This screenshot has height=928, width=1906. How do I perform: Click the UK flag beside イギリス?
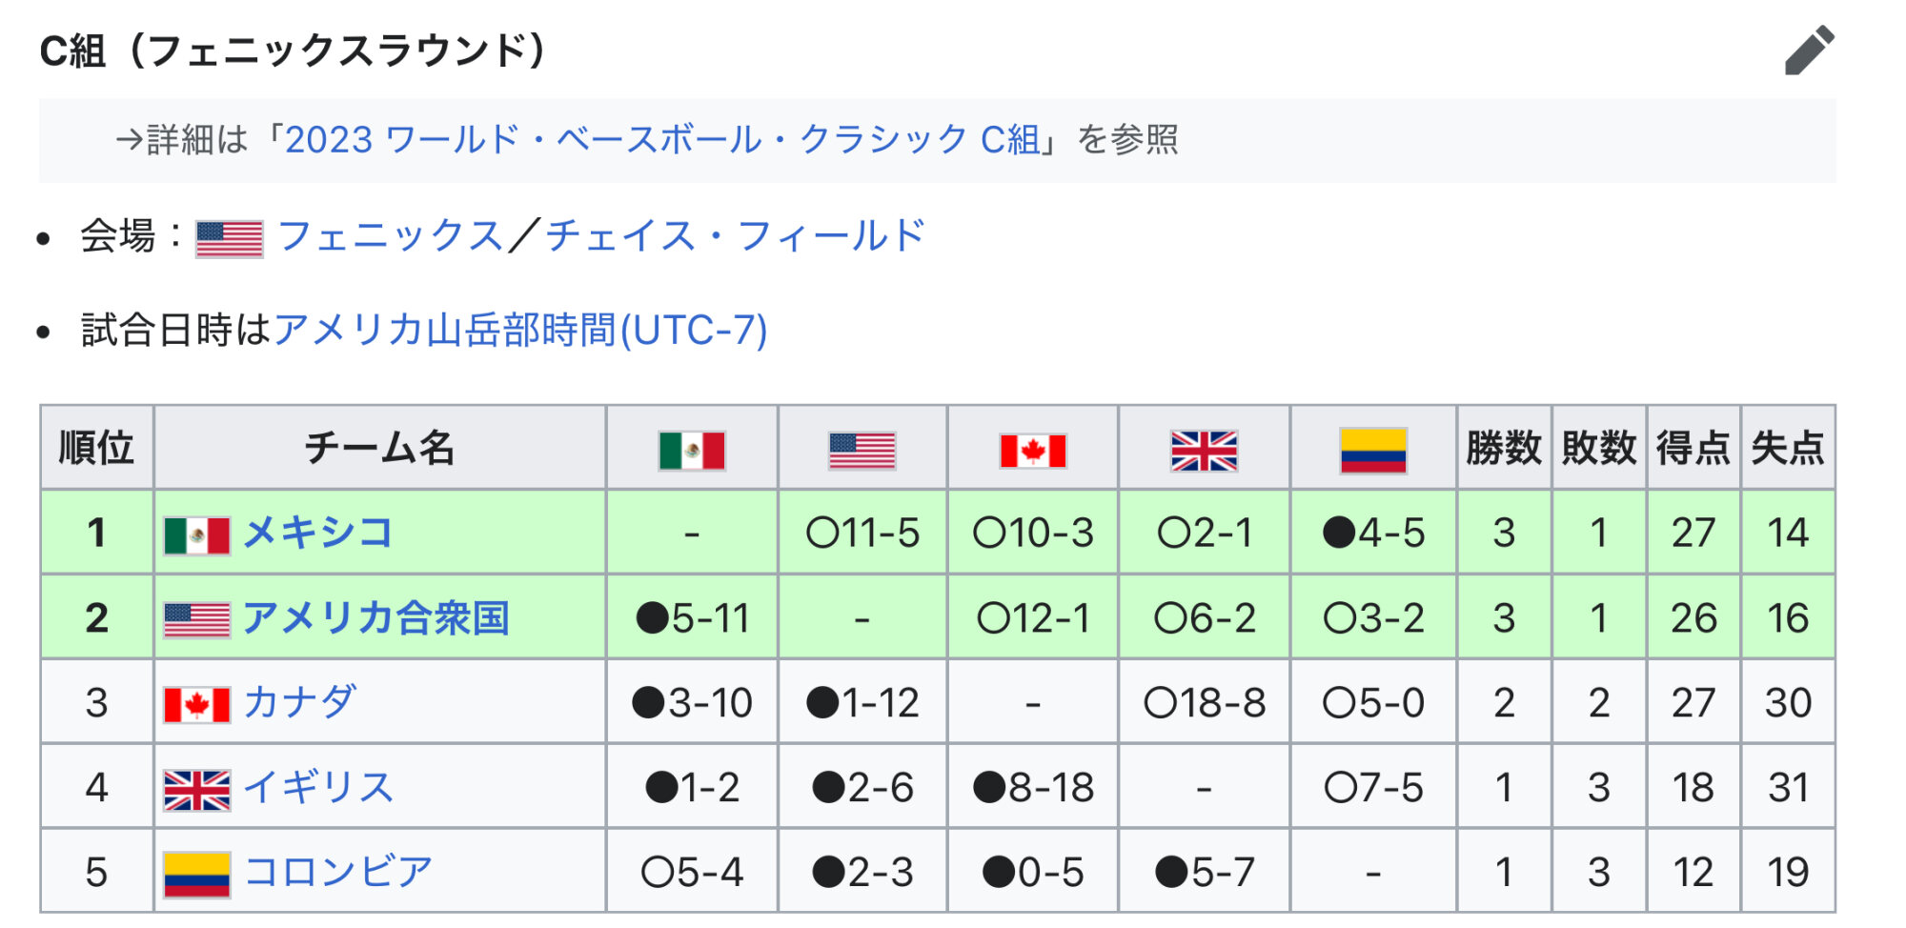[x=196, y=790]
